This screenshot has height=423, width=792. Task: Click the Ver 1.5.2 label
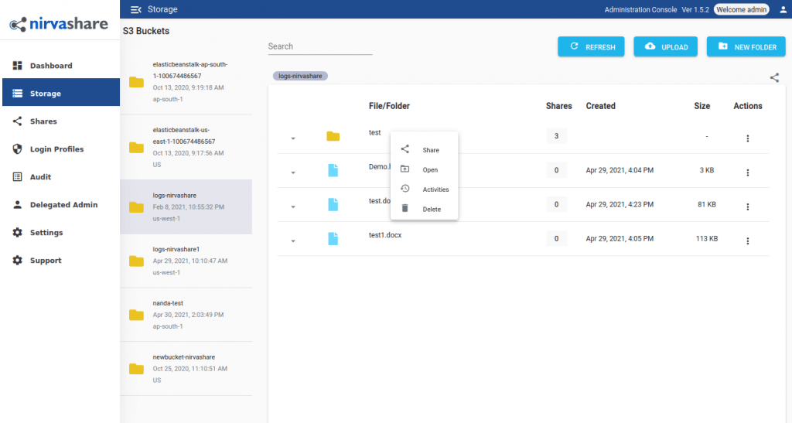695,9
